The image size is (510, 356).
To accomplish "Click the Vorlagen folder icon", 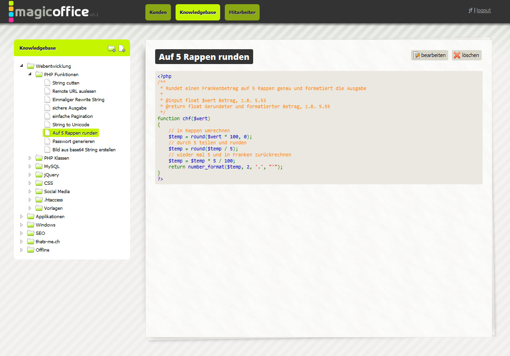I will (39, 208).
